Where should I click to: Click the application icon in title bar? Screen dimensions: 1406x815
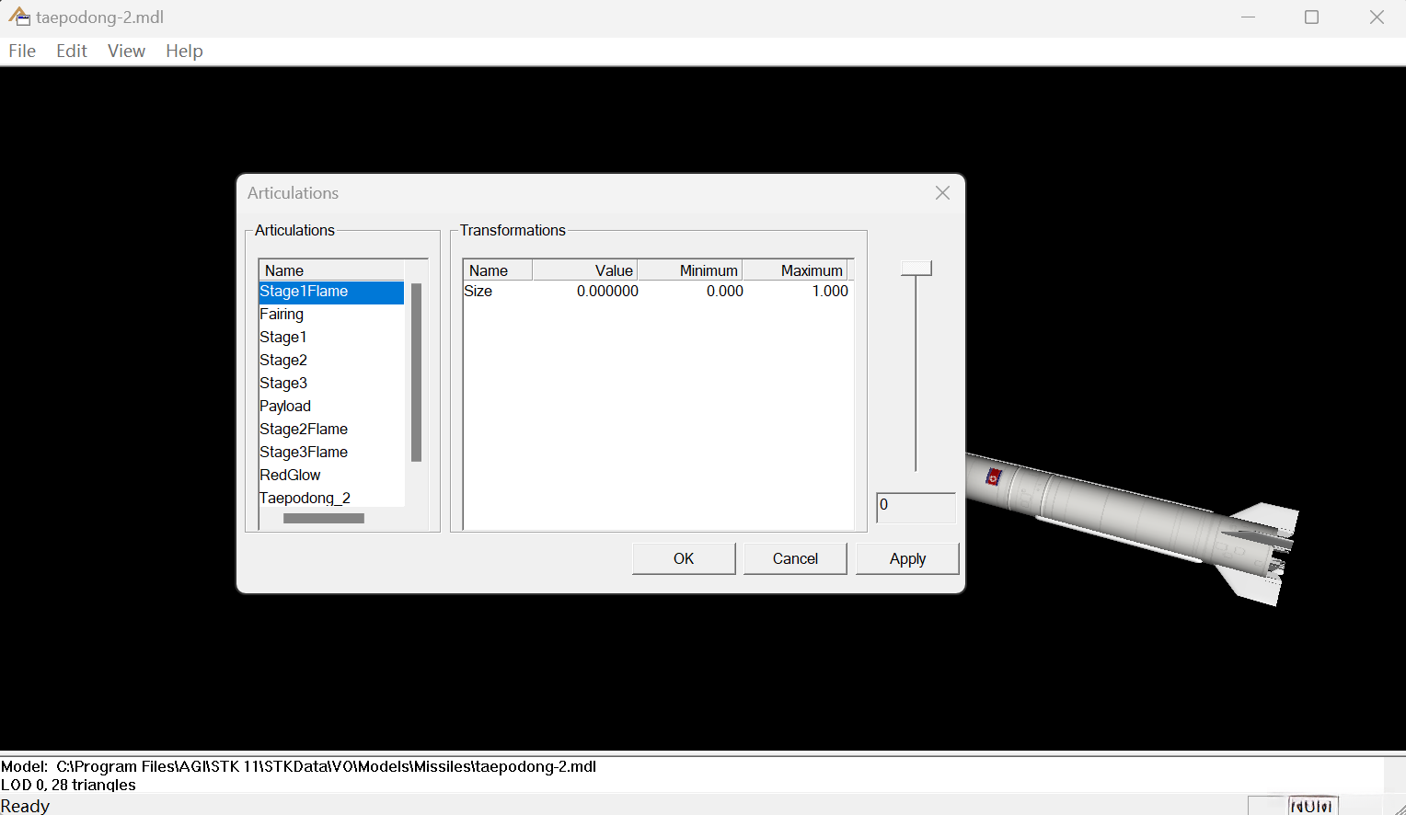click(19, 17)
